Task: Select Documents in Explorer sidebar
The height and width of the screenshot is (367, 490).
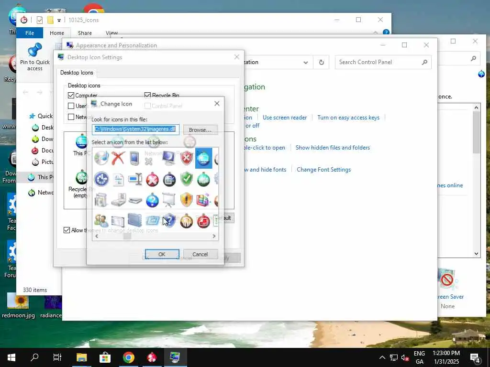Action: coord(43,151)
